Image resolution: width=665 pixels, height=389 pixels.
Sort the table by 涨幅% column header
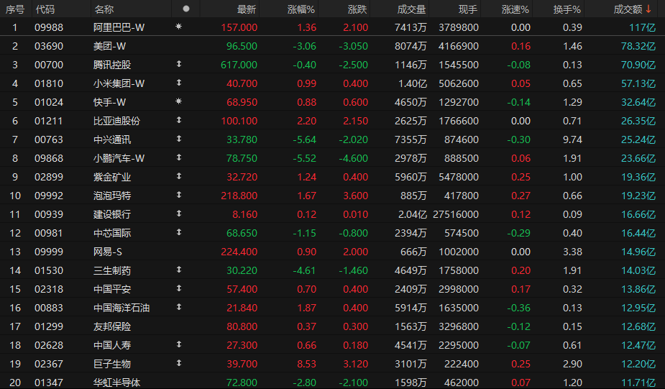coord(301,9)
